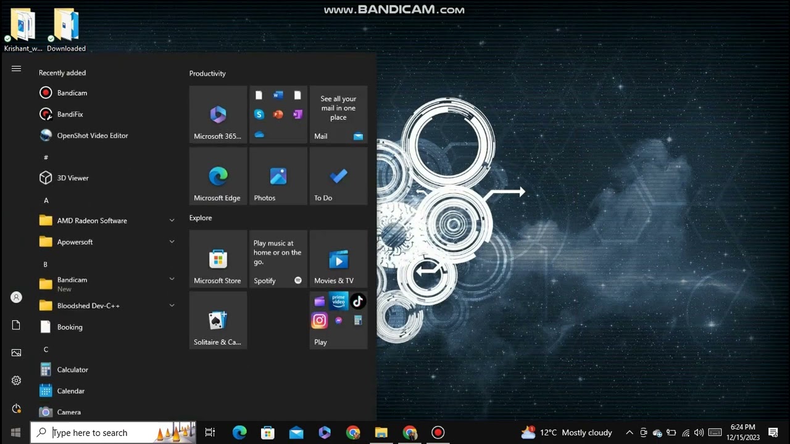Open File Explorer from the taskbar
The width and height of the screenshot is (790, 444).
point(381,432)
